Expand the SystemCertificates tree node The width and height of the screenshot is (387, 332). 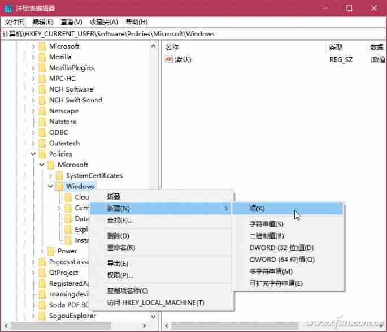point(50,176)
